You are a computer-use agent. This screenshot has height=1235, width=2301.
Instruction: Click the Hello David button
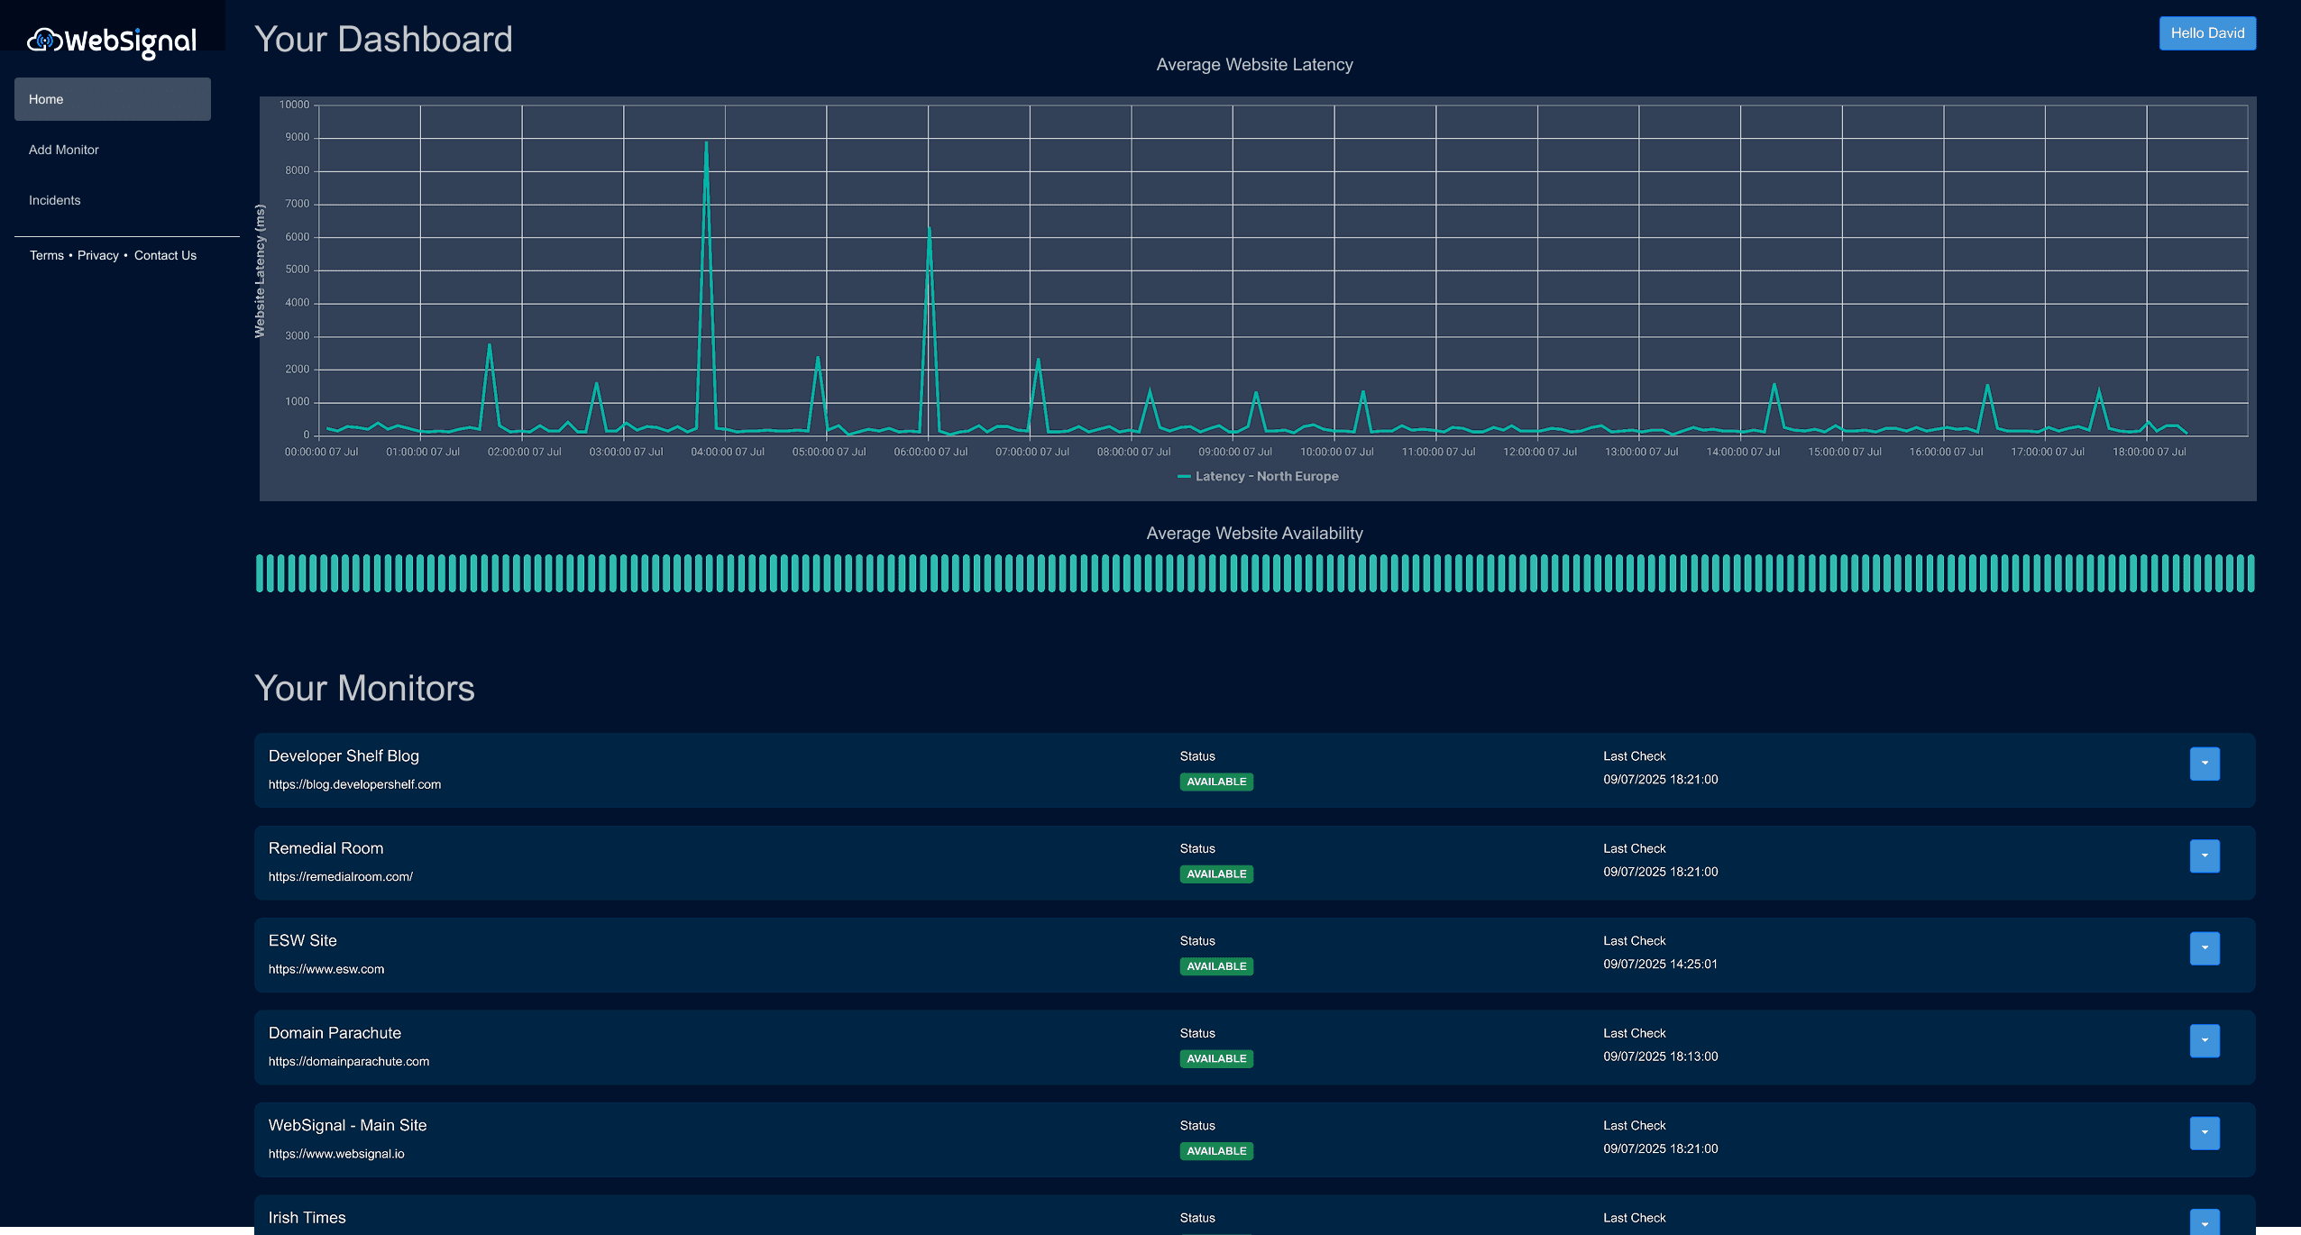2206,33
